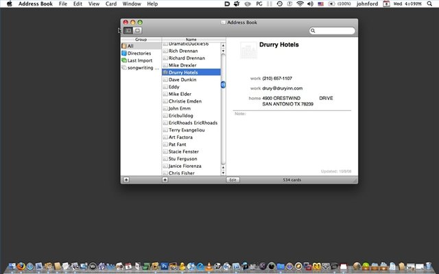Click the Name column header
This screenshot has width=439, height=274.
[191, 40]
